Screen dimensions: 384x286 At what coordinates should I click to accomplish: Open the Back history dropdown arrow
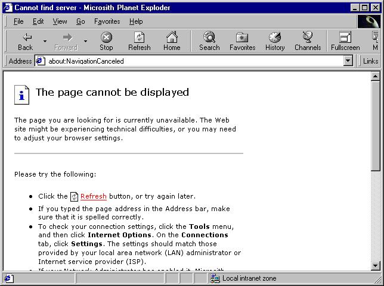pos(45,41)
